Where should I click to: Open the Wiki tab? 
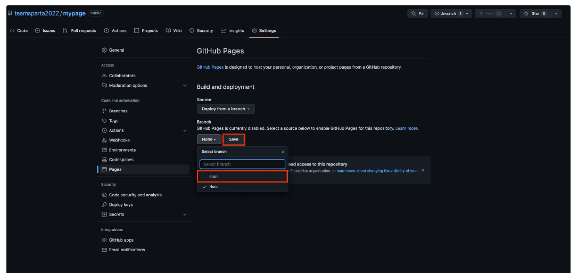click(x=174, y=30)
